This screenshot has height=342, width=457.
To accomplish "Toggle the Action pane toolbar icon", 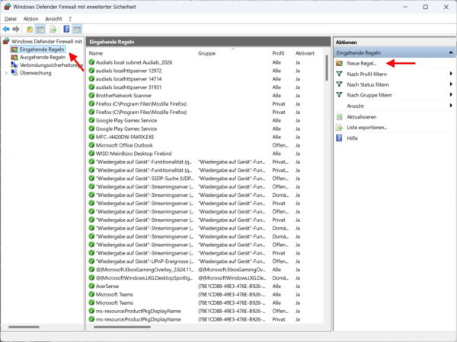I will pos(77,29).
